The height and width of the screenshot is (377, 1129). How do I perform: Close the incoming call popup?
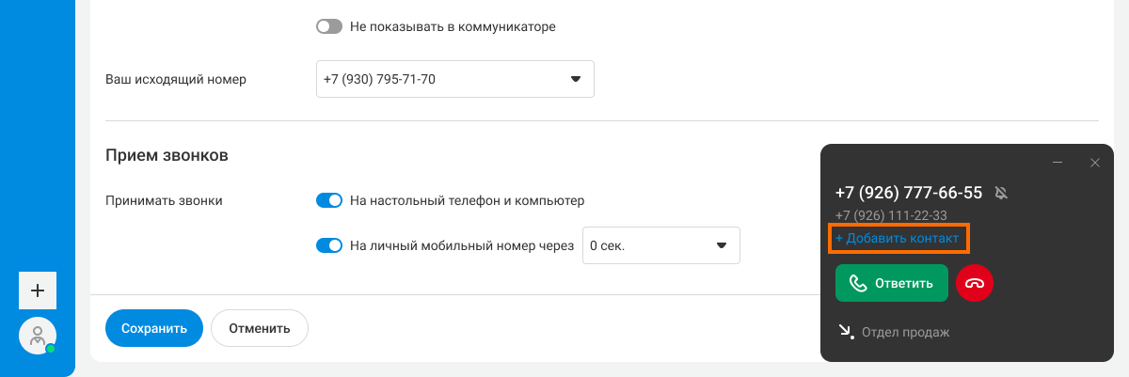tap(1094, 163)
